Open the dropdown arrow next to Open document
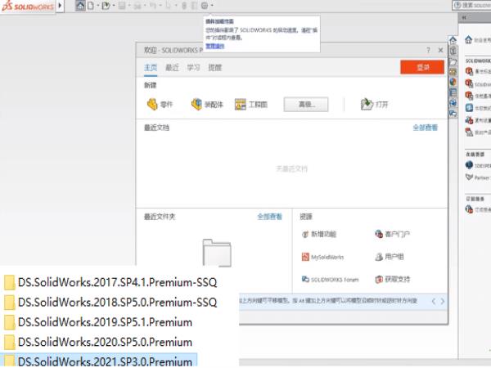Screen dimensions: 491x368 tap(114, 6)
